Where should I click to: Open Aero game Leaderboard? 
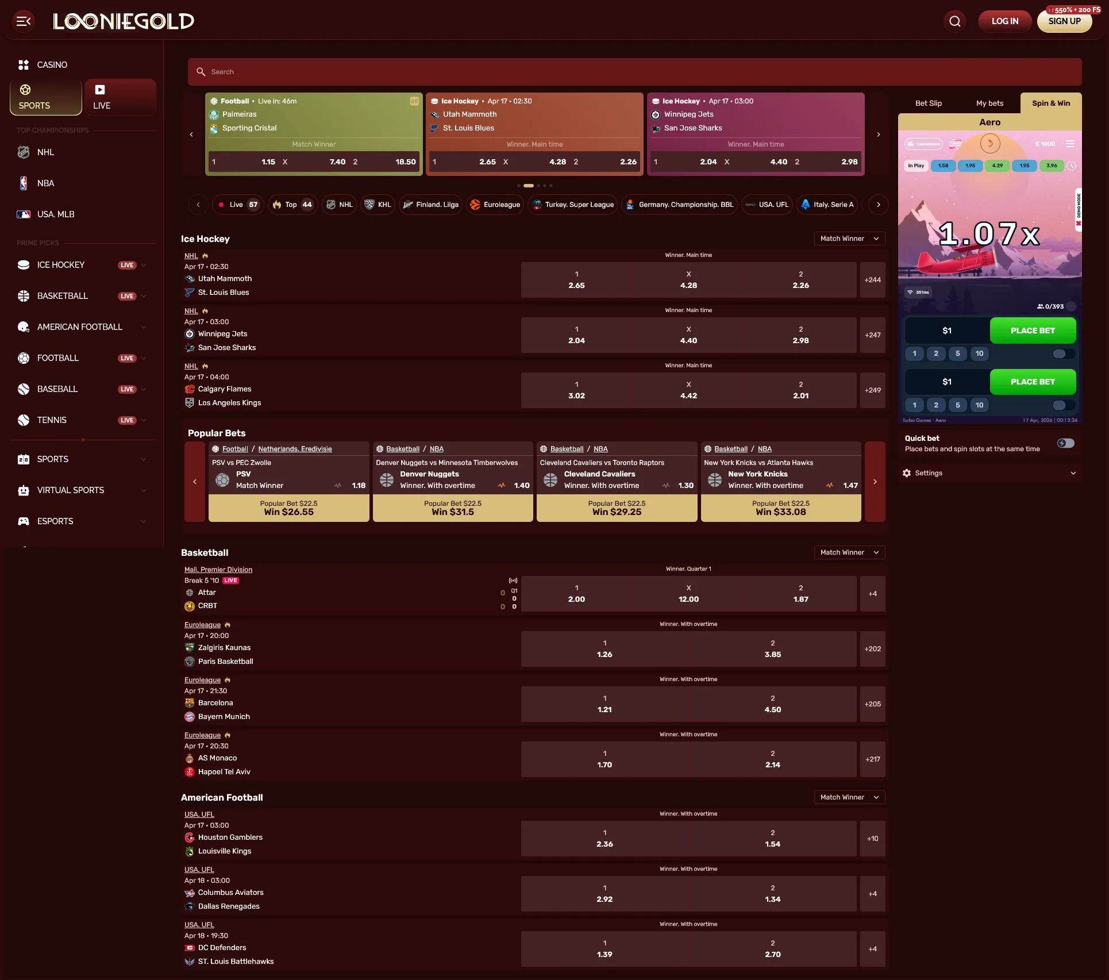point(924,144)
